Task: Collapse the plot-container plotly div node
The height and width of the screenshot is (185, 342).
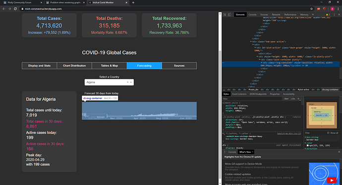Action: [260, 60]
